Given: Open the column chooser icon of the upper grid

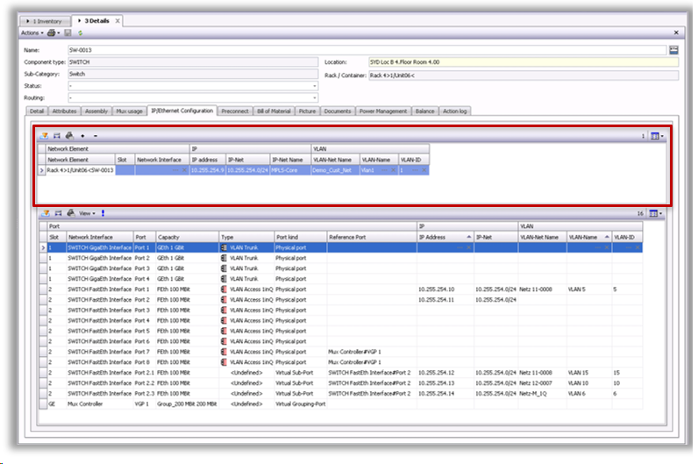Looking at the screenshot, I should click(657, 136).
